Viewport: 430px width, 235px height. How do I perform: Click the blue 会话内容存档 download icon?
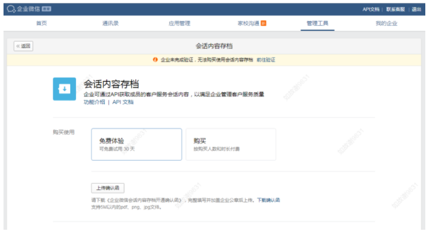click(x=64, y=89)
